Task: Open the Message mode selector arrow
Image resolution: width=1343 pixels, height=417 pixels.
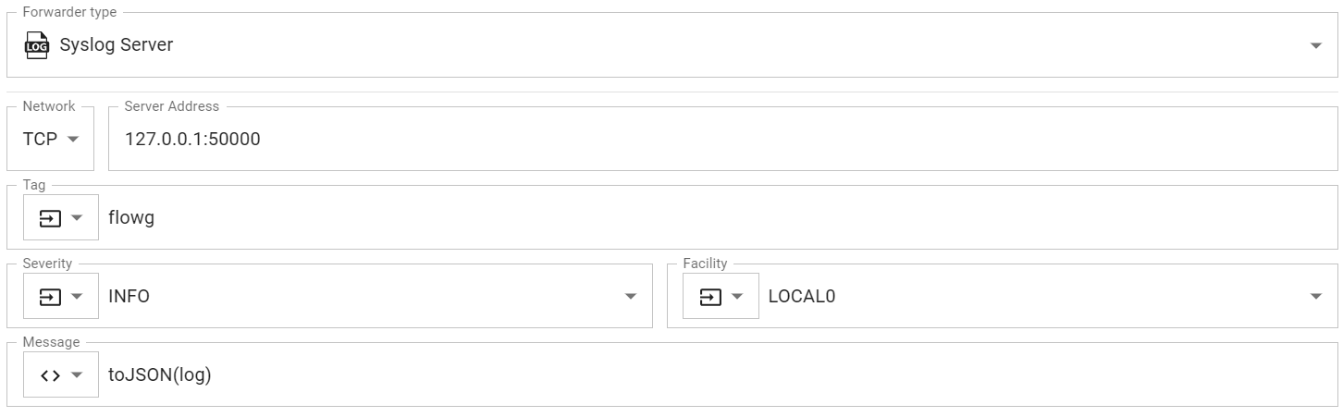Action: pos(78,375)
